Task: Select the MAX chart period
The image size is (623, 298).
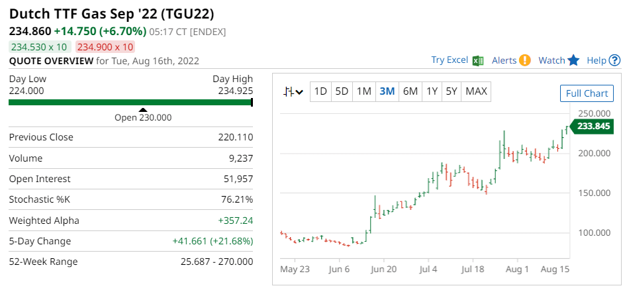Action: point(477,91)
